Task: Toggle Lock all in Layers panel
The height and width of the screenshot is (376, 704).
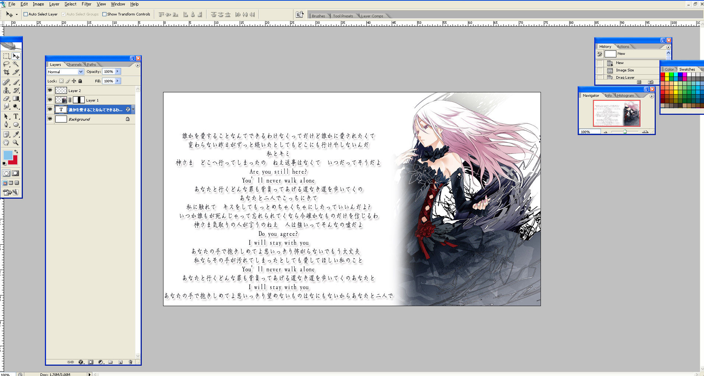Action: [80, 81]
